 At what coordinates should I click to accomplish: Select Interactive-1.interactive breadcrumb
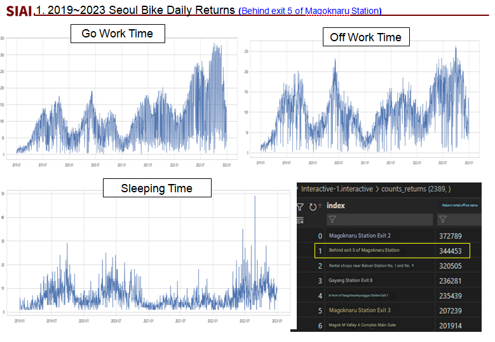(336, 189)
